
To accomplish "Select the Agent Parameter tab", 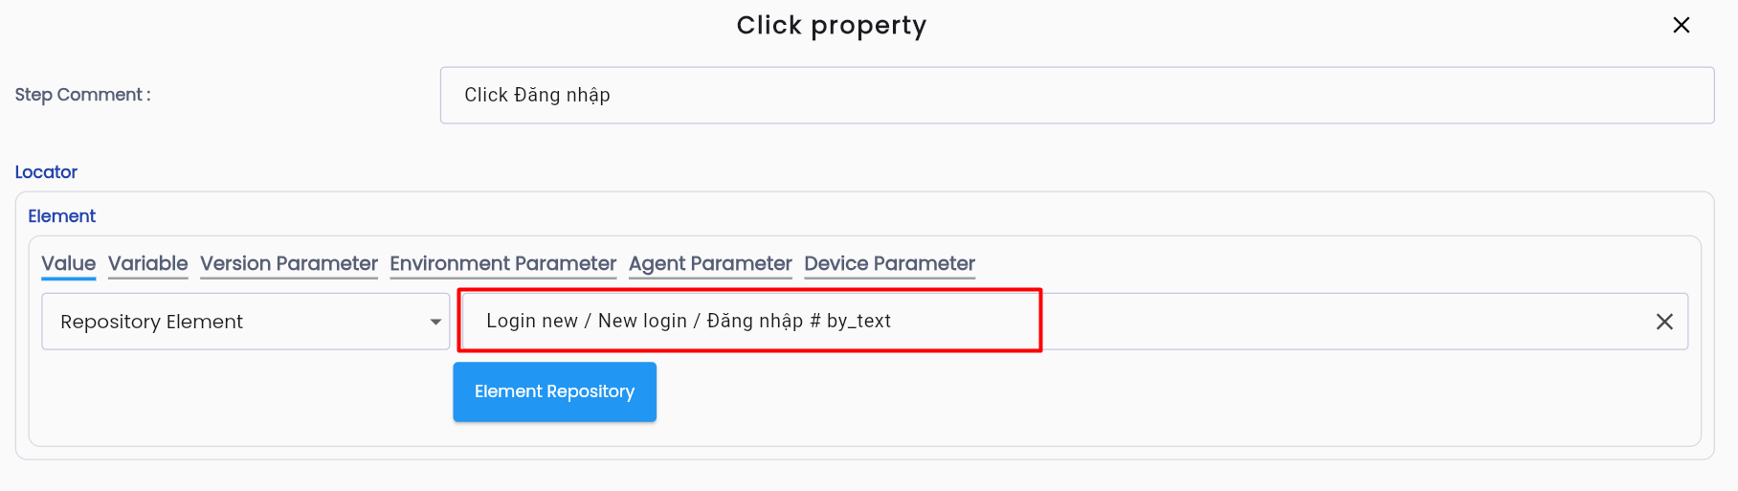I will point(710,264).
